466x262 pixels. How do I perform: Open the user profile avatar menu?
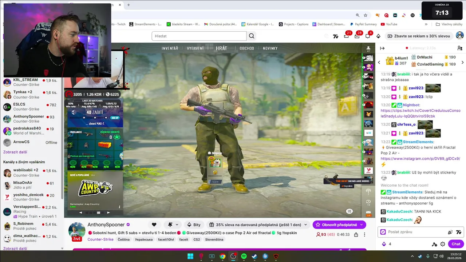460,36
